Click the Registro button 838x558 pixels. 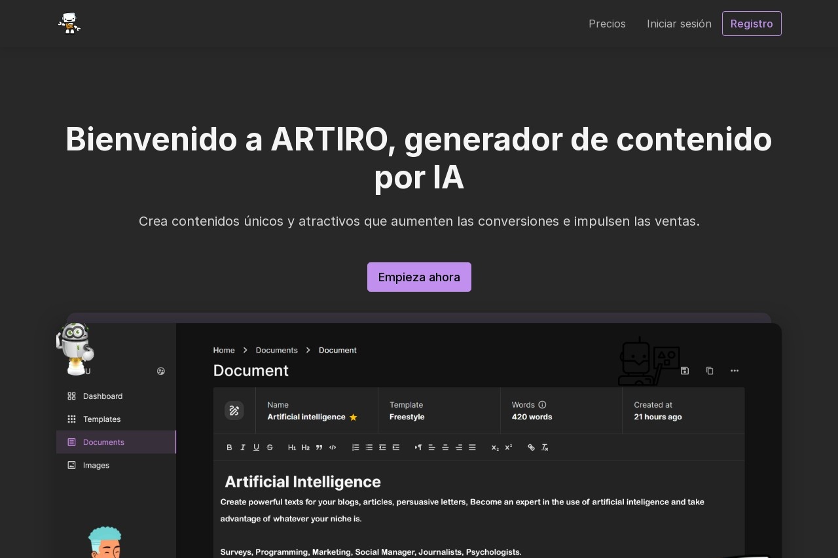(752, 24)
